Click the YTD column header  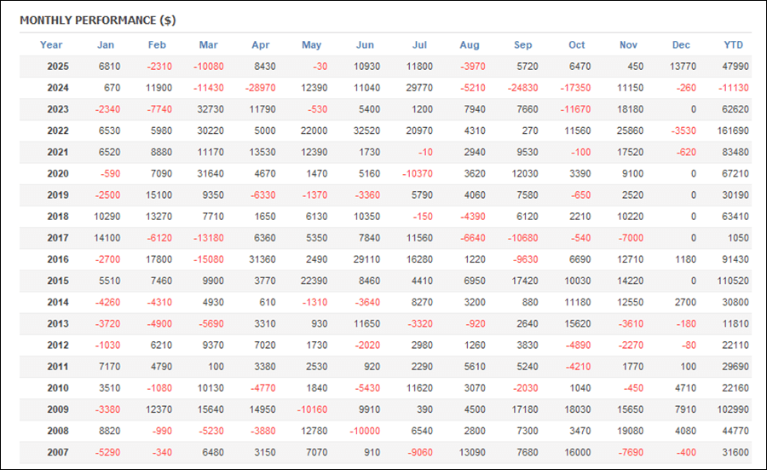(x=732, y=45)
